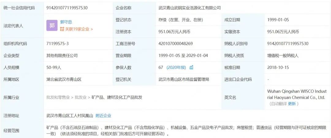Click 更新 to refresh the English name

pos(292,104)
